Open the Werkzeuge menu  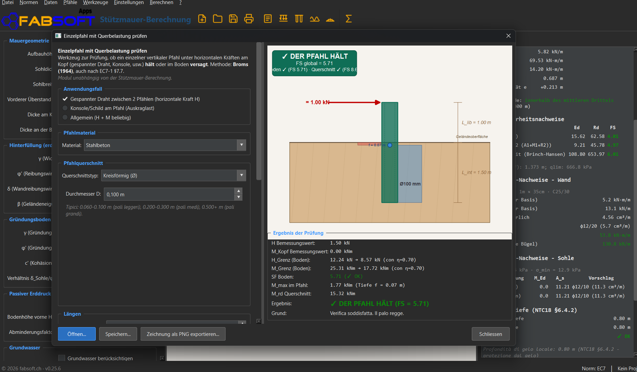point(95,2)
